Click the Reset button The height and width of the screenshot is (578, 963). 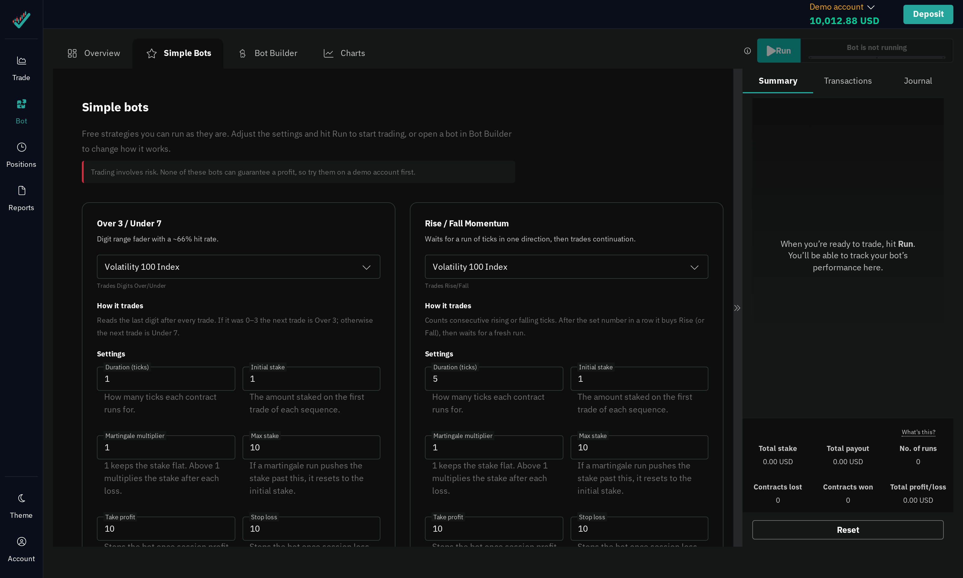tap(848, 530)
